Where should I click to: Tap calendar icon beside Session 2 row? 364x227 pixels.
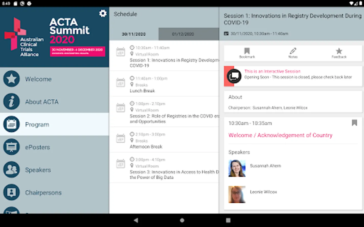pyautogui.click(x=121, y=108)
